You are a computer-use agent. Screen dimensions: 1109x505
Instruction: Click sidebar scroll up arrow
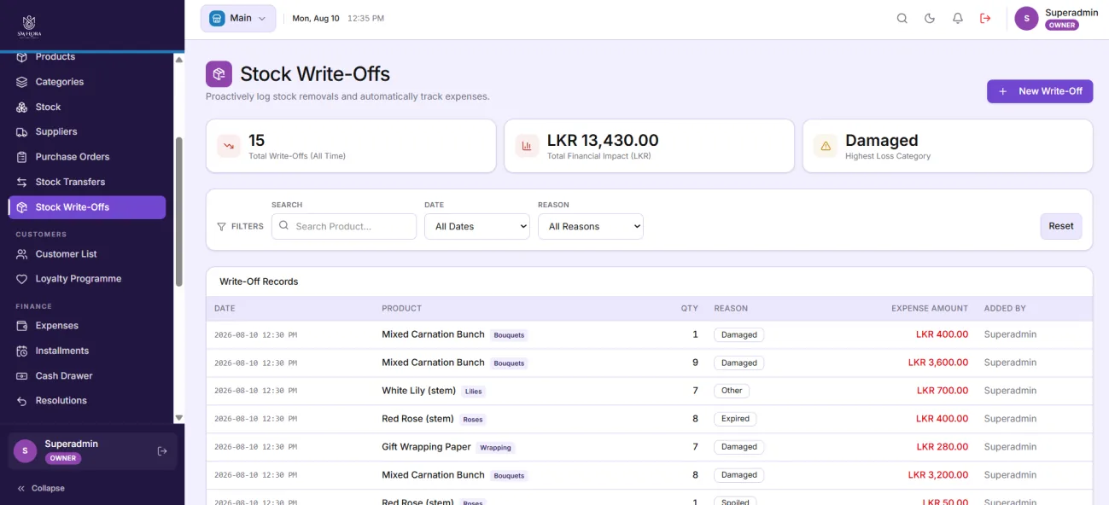click(179, 60)
